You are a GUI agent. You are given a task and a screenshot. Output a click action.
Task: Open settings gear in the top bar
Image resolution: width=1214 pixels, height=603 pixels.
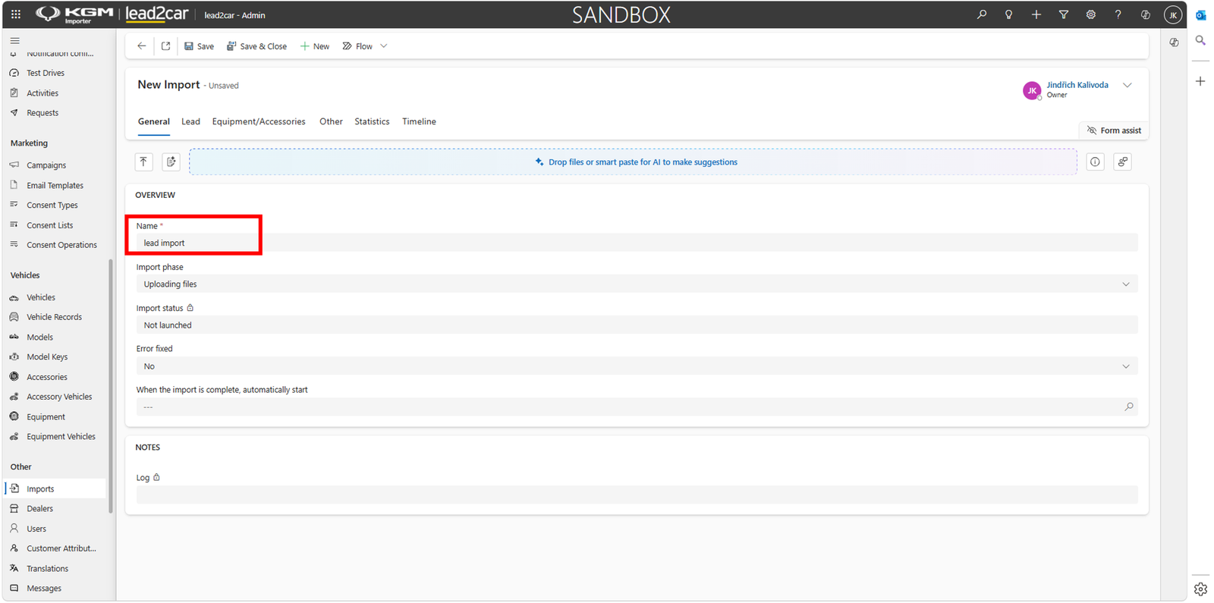pyautogui.click(x=1091, y=14)
